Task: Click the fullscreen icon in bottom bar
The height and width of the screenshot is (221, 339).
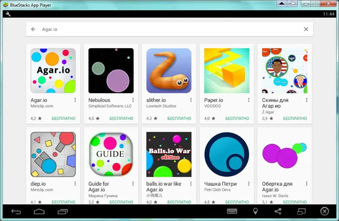Action: click(x=301, y=211)
